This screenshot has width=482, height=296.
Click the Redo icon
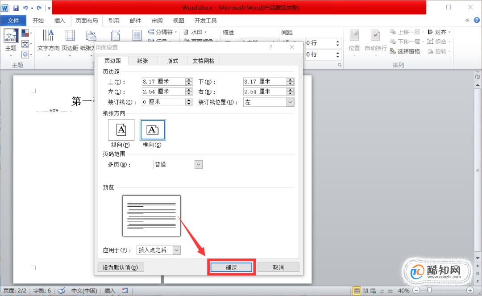point(39,8)
